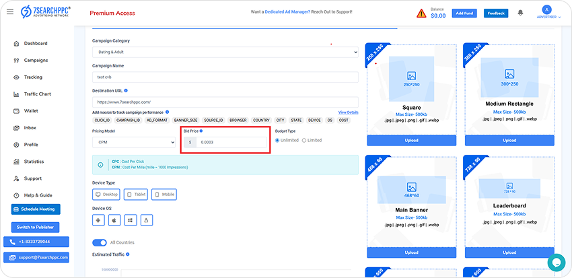Open the live chat bubble
The image size is (572, 278).
[x=557, y=263]
